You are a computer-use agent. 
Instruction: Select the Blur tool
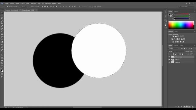click(2, 45)
